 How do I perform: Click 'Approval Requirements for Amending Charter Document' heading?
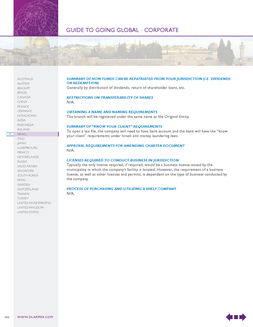(126, 146)
